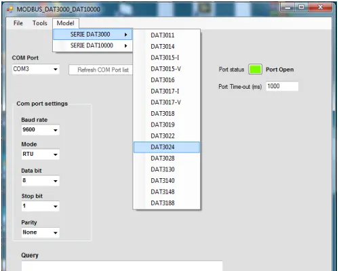339x271 pixels.
Task: Choose model DAT3014
Action: pos(167,47)
